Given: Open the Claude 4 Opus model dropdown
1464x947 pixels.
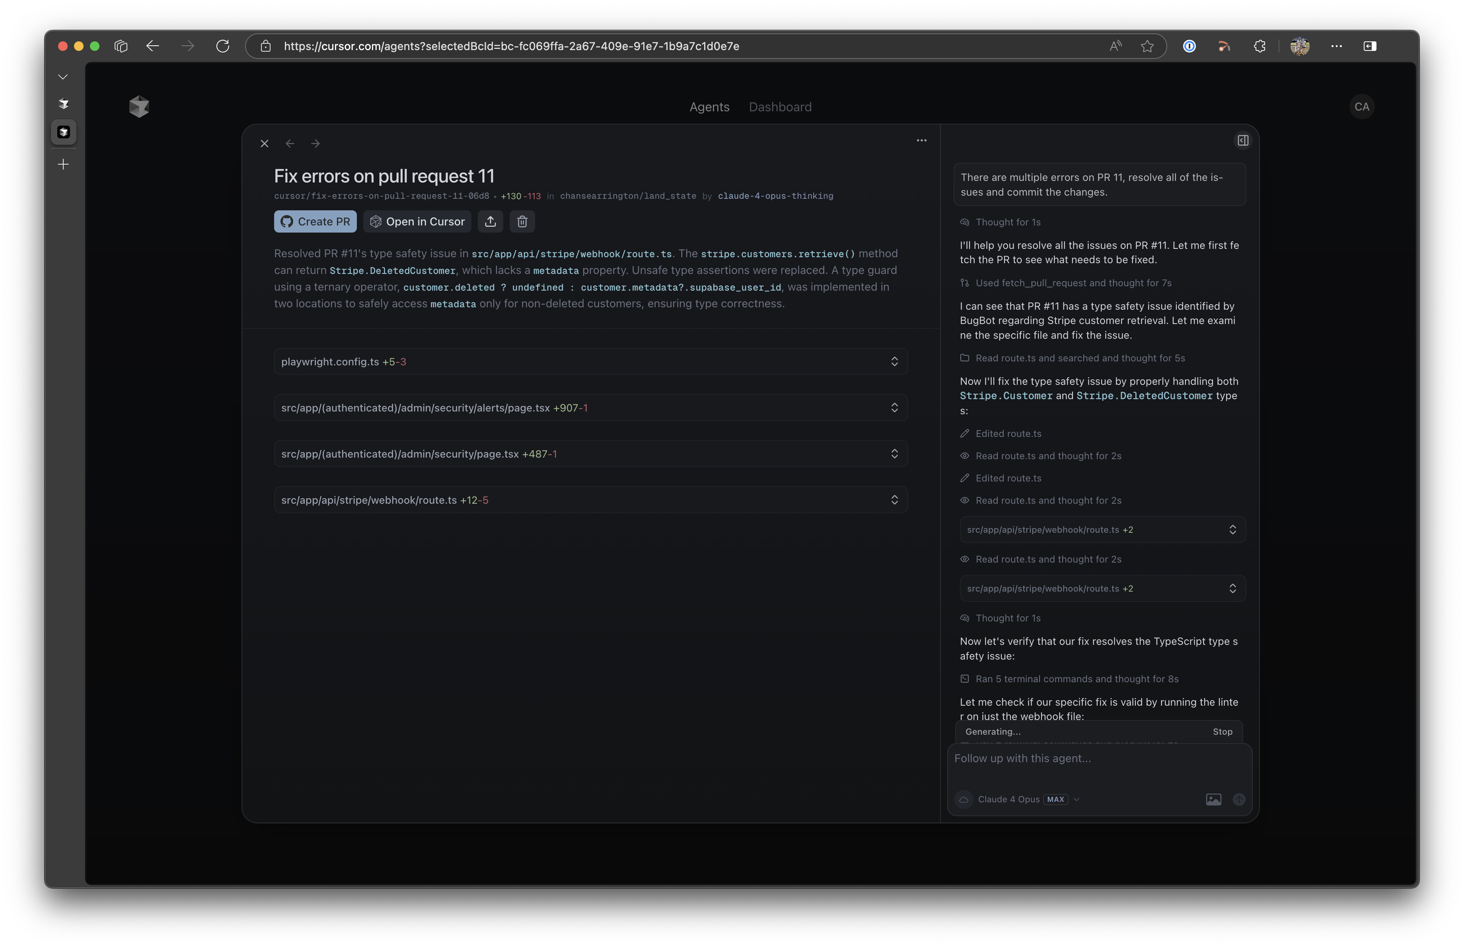Looking at the screenshot, I should pyautogui.click(x=1028, y=800).
